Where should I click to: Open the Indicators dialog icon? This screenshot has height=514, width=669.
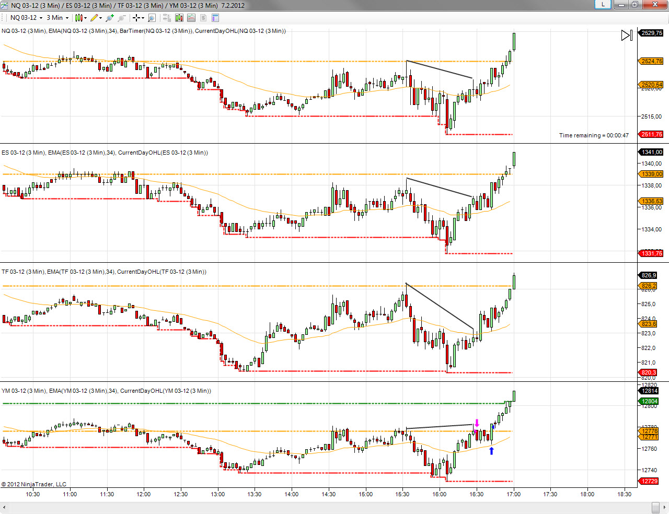(179, 18)
